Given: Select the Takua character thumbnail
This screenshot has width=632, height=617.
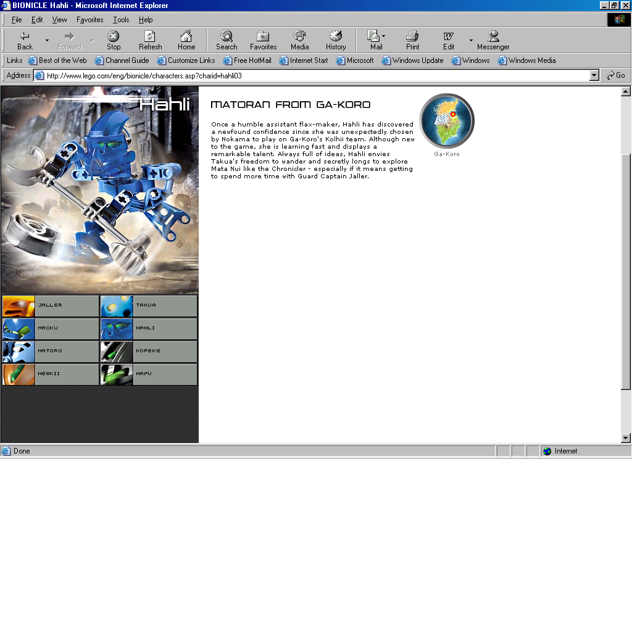Looking at the screenshot, I should click(117, 306).
